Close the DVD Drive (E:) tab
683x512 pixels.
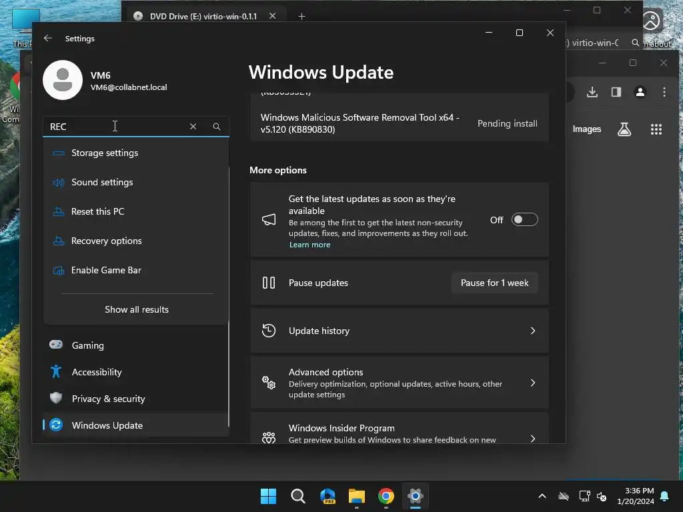pos(273,16)
